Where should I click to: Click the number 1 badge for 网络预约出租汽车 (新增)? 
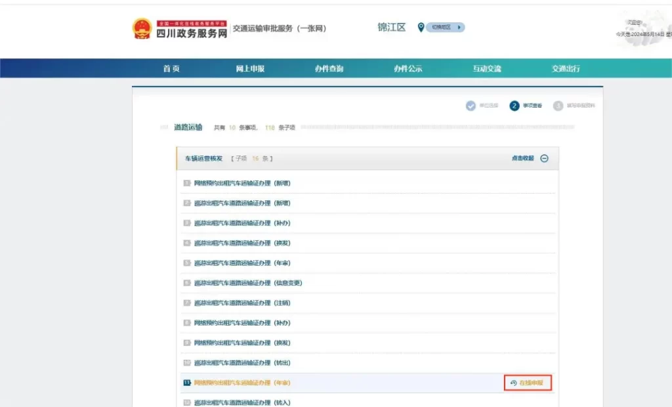(187, 183)
